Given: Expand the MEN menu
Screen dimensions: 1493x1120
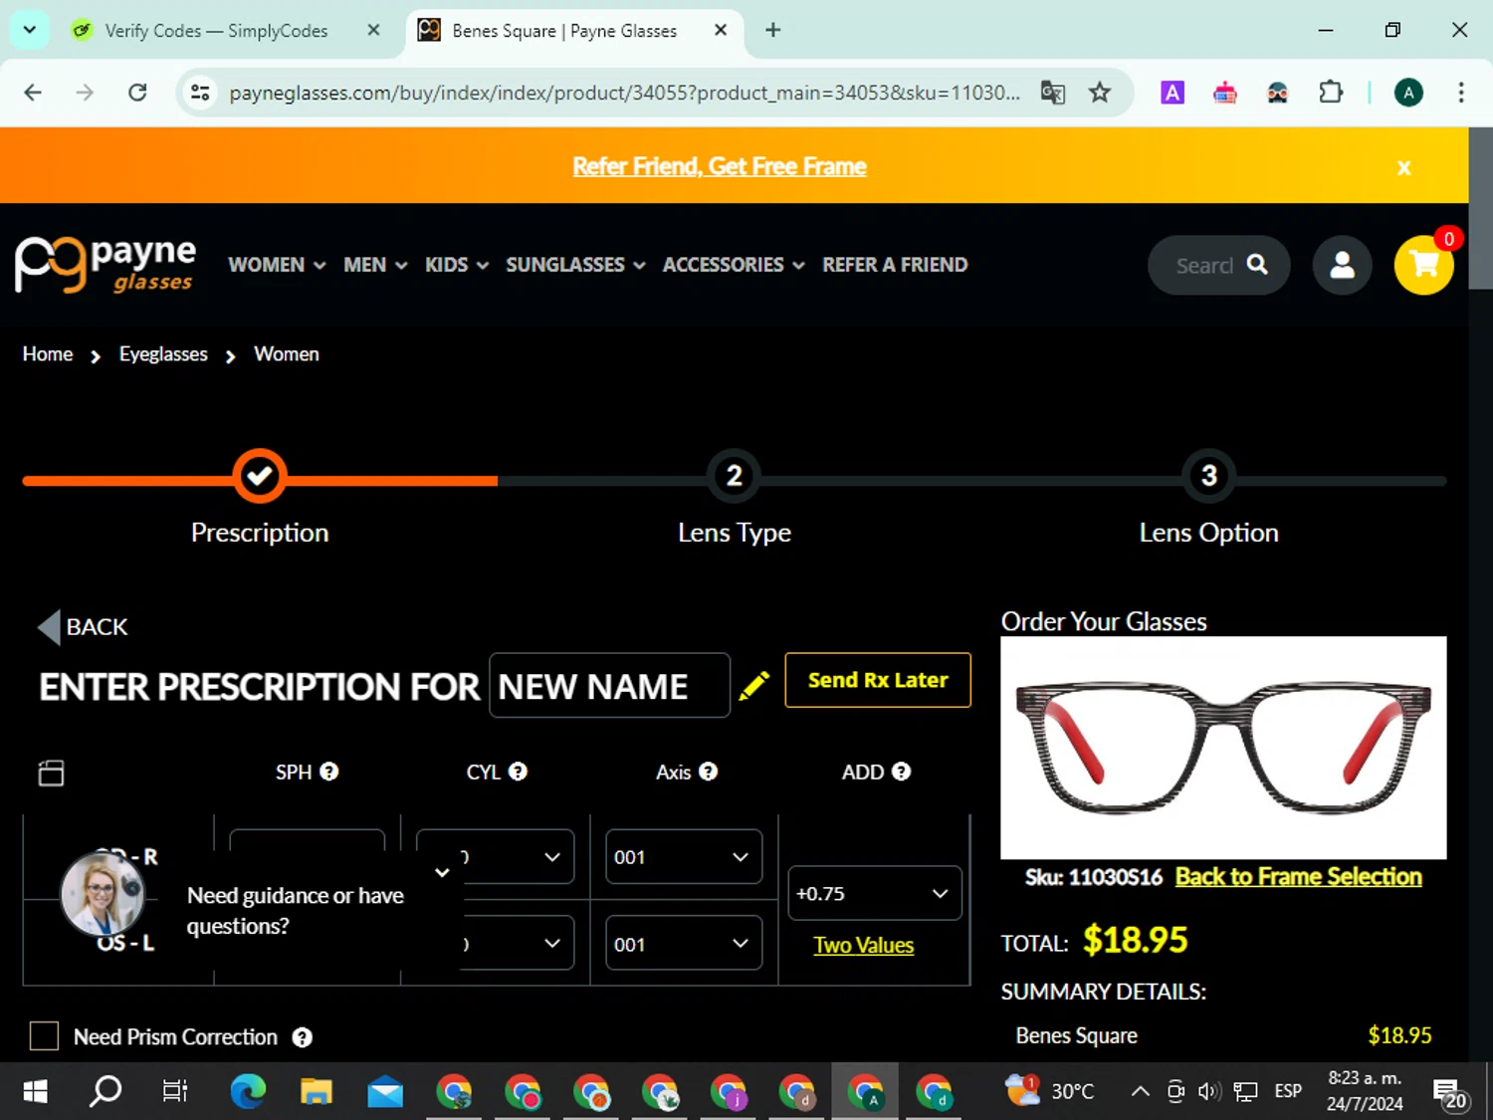Looking at the screenshot, I should tap(375, 265).
